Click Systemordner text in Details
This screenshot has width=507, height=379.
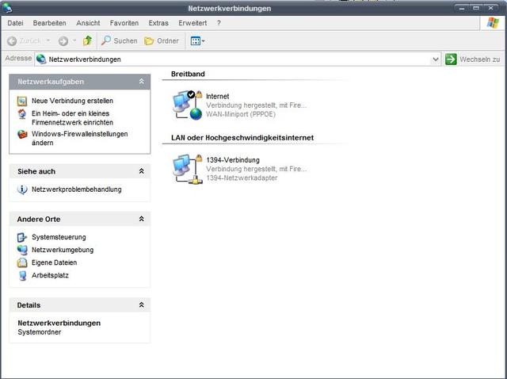pyautogui.click(x=40, y=332)
